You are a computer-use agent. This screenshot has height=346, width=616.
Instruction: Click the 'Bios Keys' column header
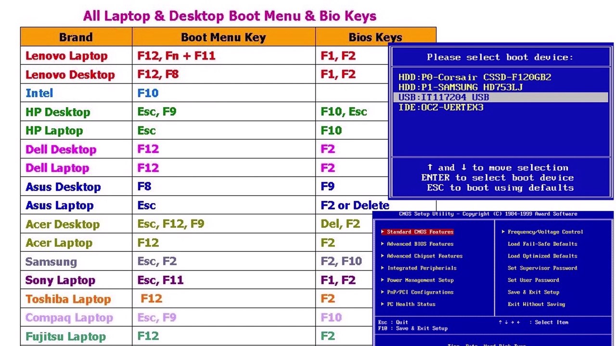pyautogui.click(x=375, y=37)
